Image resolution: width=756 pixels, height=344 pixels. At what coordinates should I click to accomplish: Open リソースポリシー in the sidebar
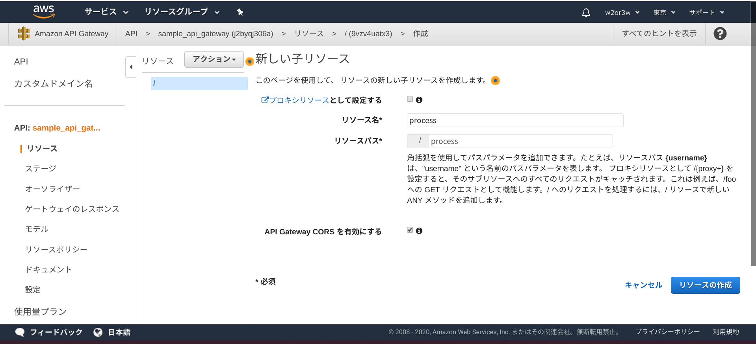click(56, 250)
